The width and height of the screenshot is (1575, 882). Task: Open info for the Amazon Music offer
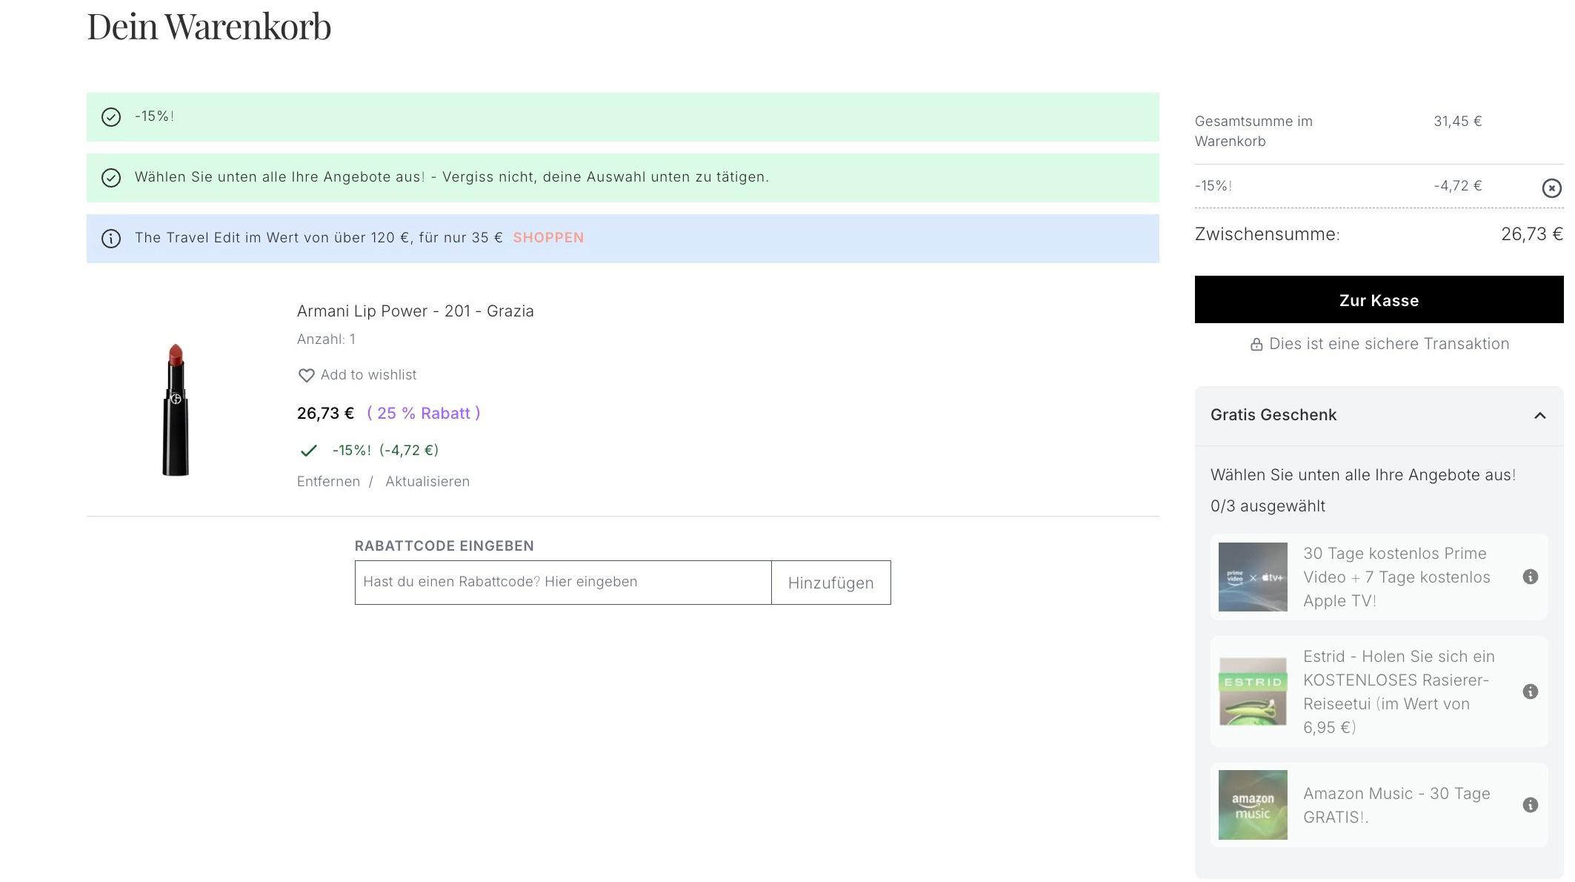pyautogui.click(x=1530, y=806)
